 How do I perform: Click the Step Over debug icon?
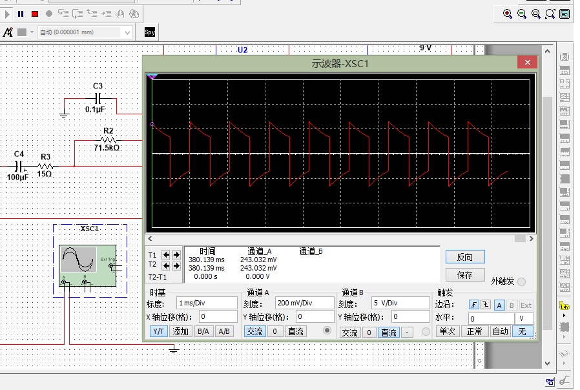point(78,14)
